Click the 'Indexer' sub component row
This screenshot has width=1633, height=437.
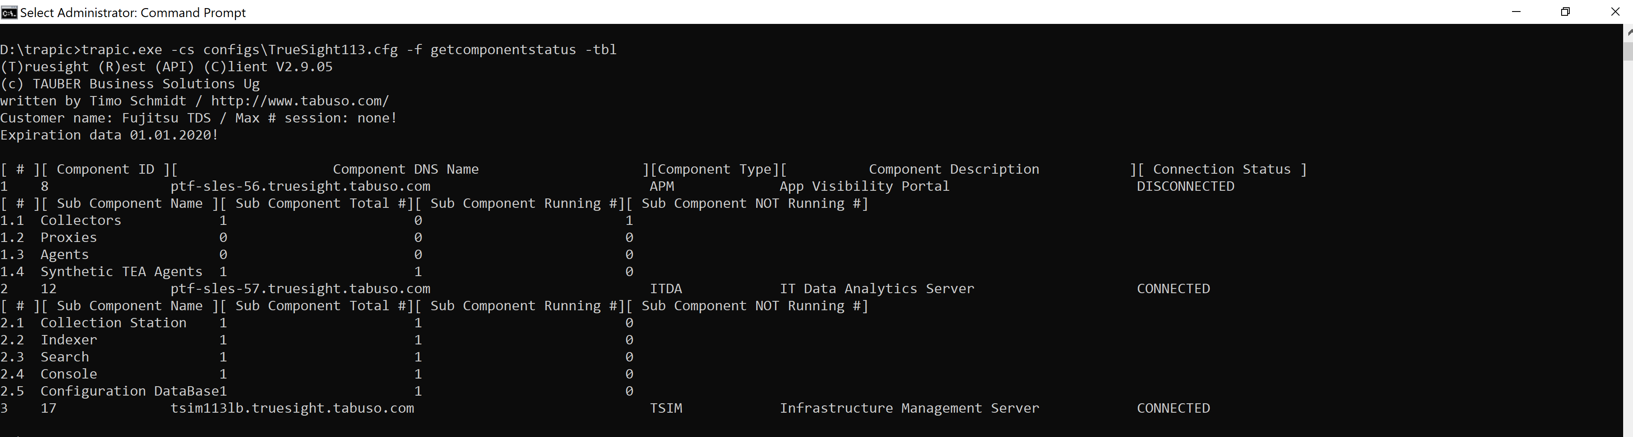pyautogui.click(x=317, y=340)
